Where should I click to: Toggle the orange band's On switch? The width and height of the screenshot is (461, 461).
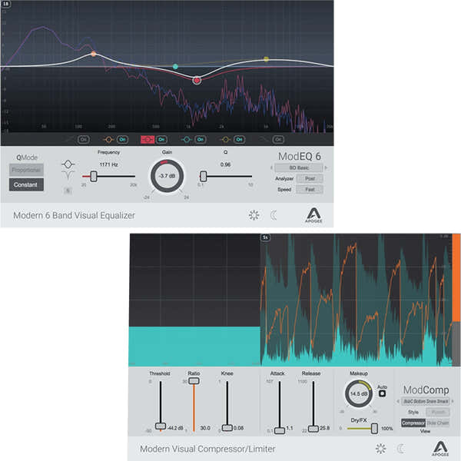[x=123, y=139]
